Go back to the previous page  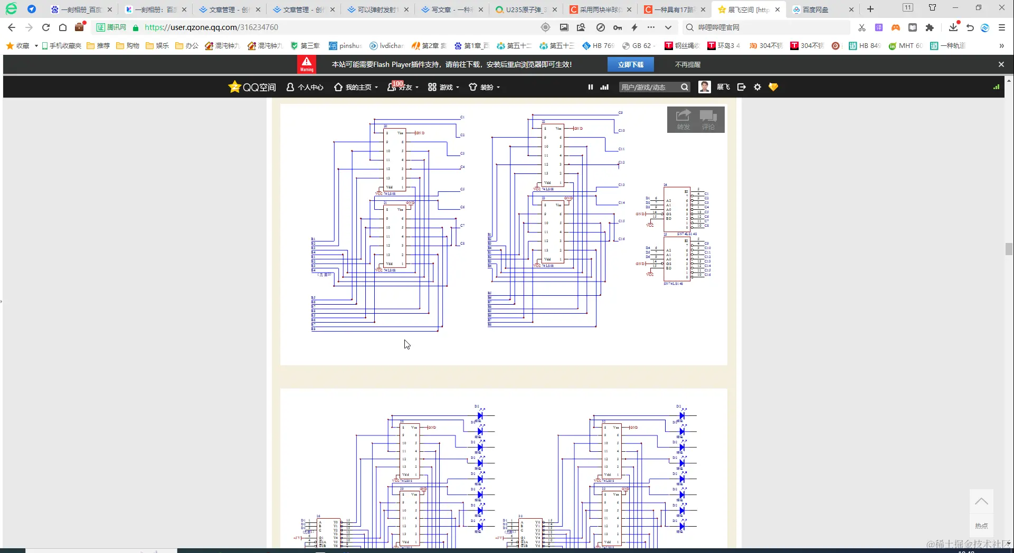tap(12, 27)
